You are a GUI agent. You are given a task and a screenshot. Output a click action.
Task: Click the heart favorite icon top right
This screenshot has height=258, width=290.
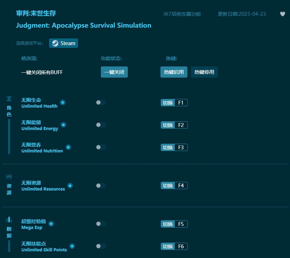coord(282,14)
